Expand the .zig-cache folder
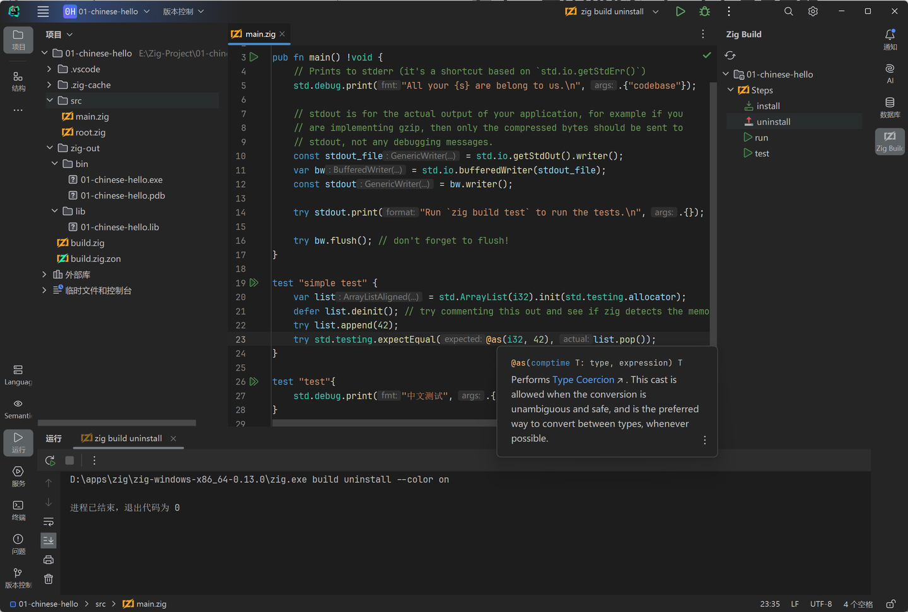The image size is (908, 612). [50, 85]
